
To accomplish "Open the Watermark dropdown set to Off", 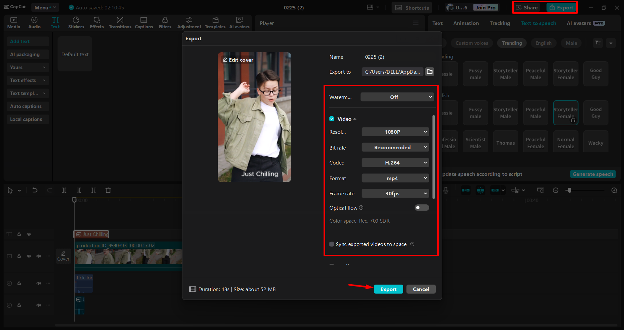I will tap(397, 97).
